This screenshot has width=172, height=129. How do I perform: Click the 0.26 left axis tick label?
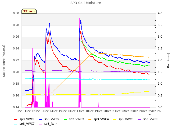pyautogui.click(x=16, y=37)
